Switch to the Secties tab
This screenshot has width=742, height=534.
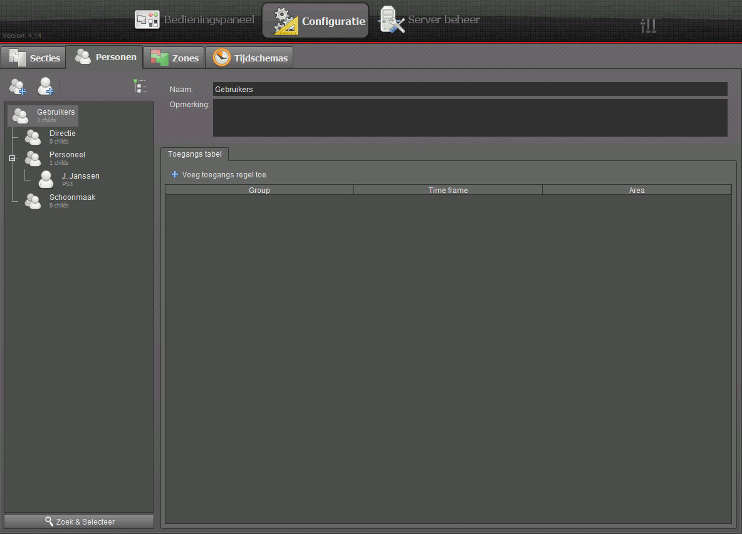point(34,58)
